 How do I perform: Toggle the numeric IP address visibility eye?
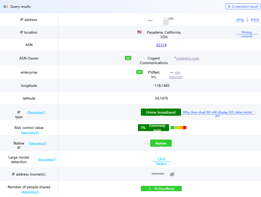click(172, 174)
